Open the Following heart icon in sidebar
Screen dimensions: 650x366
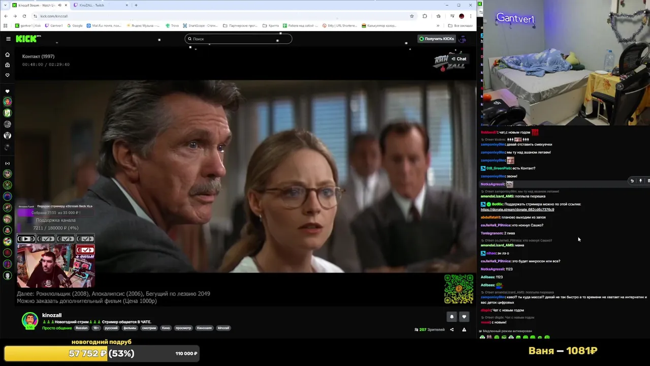click(x=7, y=75)
